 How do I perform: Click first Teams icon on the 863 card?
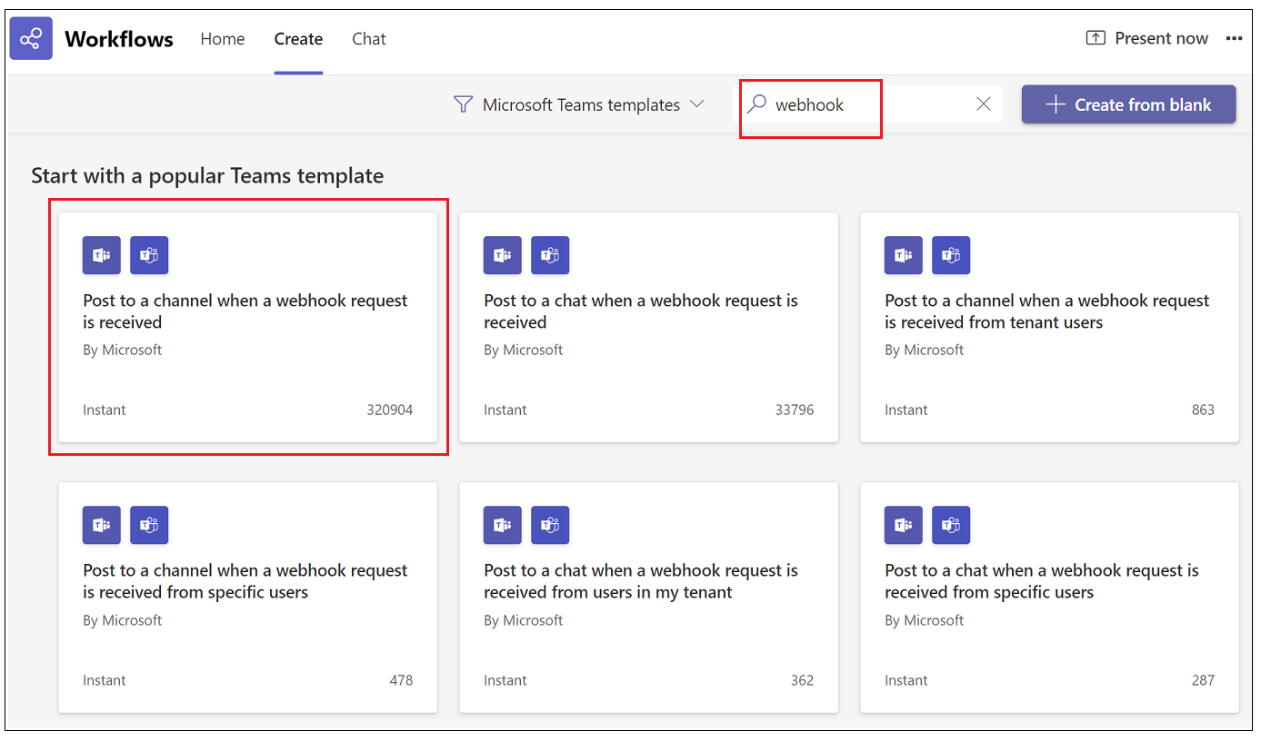[x=904, y=255]
